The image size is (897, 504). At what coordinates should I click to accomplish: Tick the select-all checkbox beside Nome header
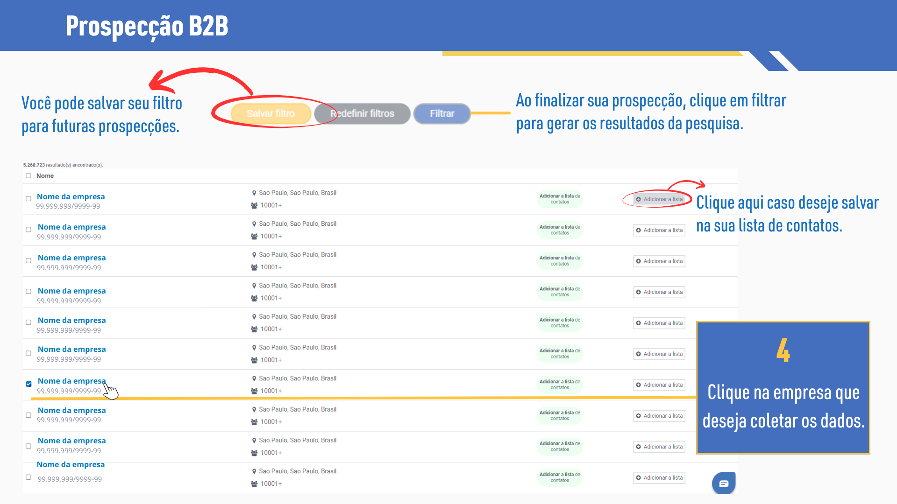click(x=28, y=176)
